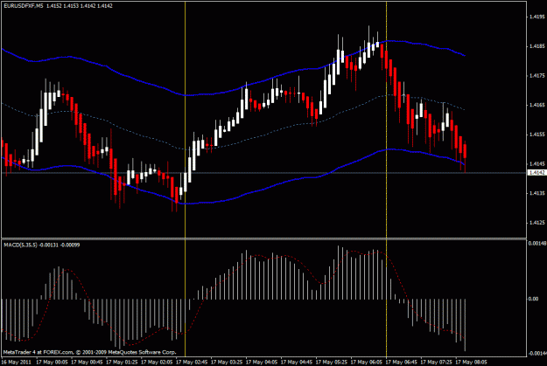Click the 17 May 00:05 time label
The width and height of the screenshot is (547, 366).
pos(52,363)
